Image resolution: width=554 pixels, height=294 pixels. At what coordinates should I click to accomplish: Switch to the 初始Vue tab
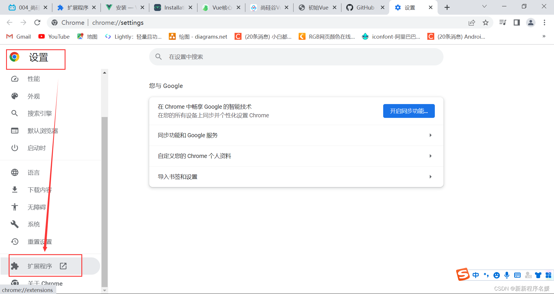tap(317, 7)
